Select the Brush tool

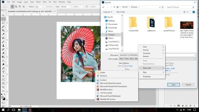click(3, 42)
